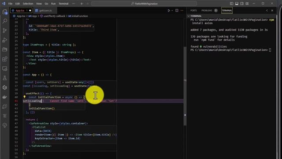The image size is (282, 159).
Task: Toggle the primary sidebar layout icon
Action: 231,4
